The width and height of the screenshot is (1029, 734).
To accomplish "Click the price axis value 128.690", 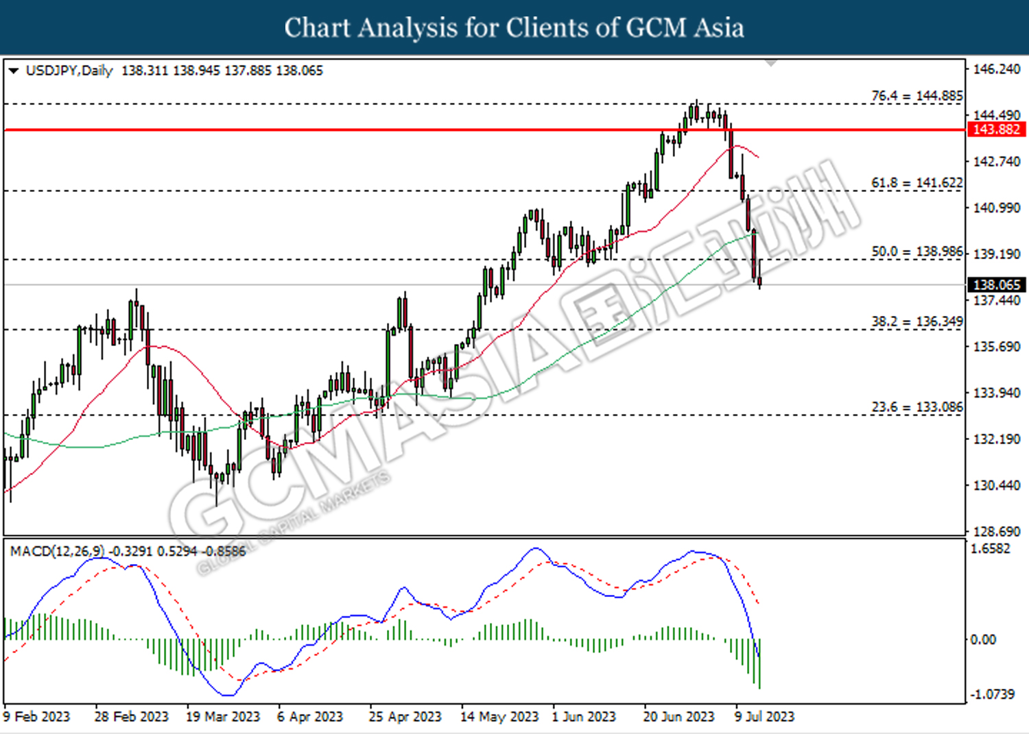I will point(997,532).
